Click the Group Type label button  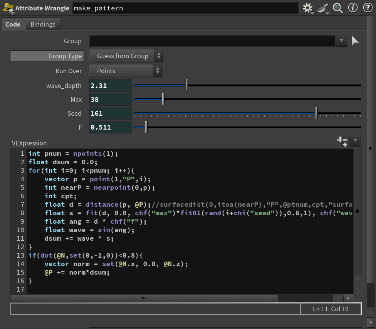click(46, 56)
